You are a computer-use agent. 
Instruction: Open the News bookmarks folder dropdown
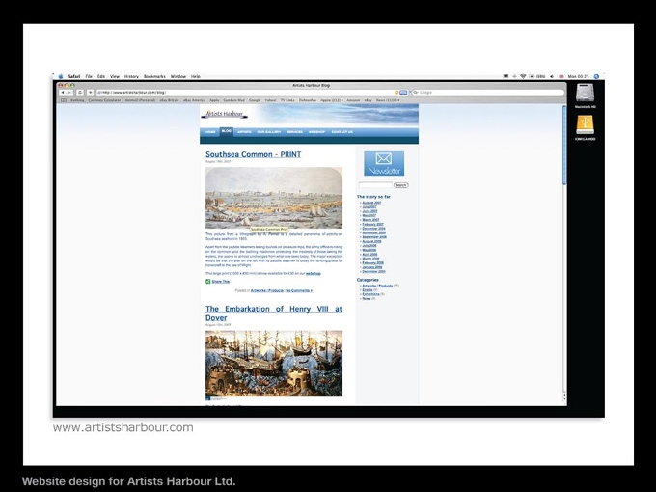[388, 100]
